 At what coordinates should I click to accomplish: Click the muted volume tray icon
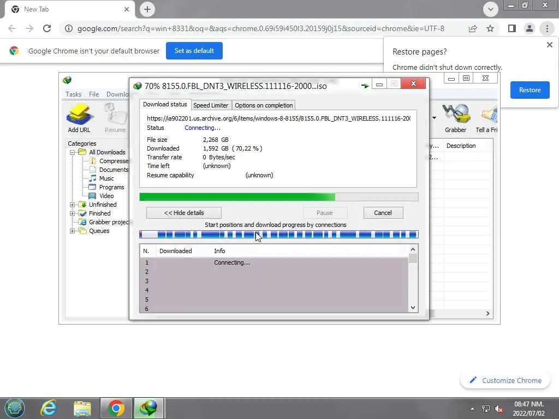(499, 409)
